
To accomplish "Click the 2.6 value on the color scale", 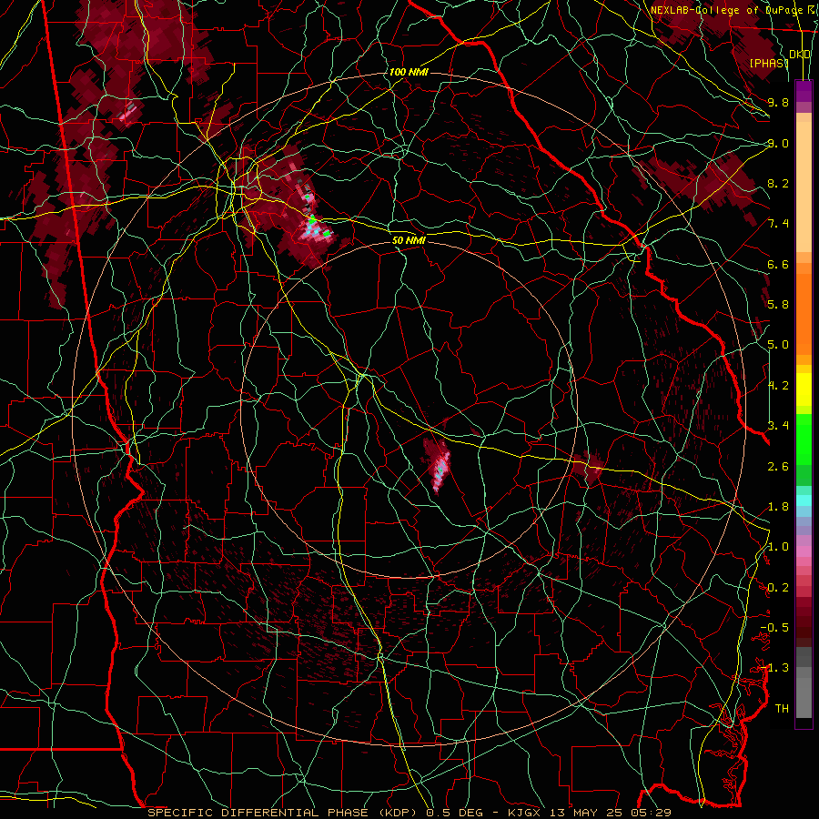I will coord(778,466).
